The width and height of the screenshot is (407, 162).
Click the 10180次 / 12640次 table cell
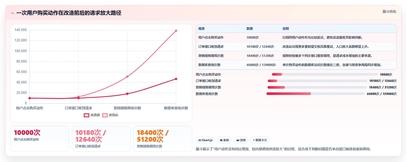click(x=260, y=47)
